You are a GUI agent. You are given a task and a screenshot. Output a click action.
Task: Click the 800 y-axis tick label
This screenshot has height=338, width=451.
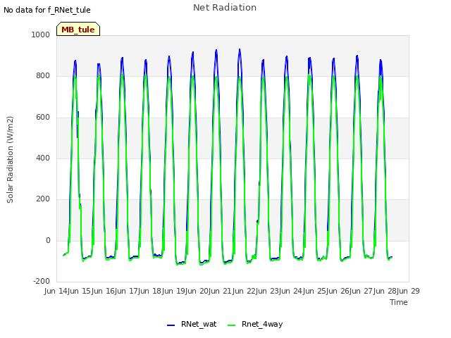tap(43, 76)
